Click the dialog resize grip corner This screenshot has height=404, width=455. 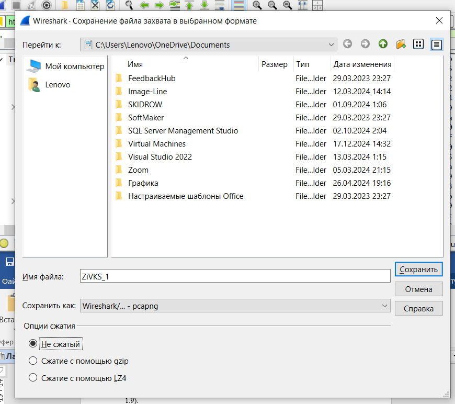446,395
